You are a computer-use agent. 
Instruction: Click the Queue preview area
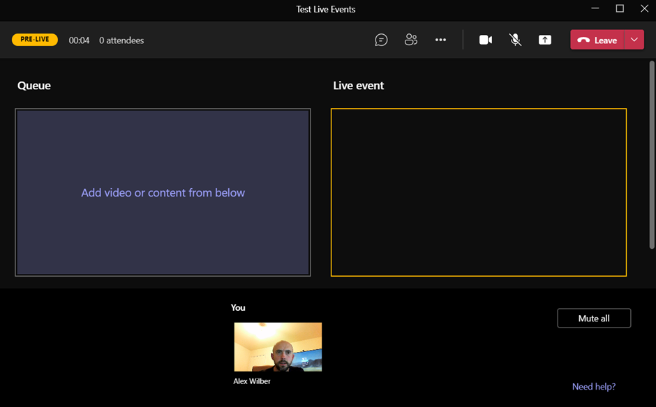(x=163, y=192)
